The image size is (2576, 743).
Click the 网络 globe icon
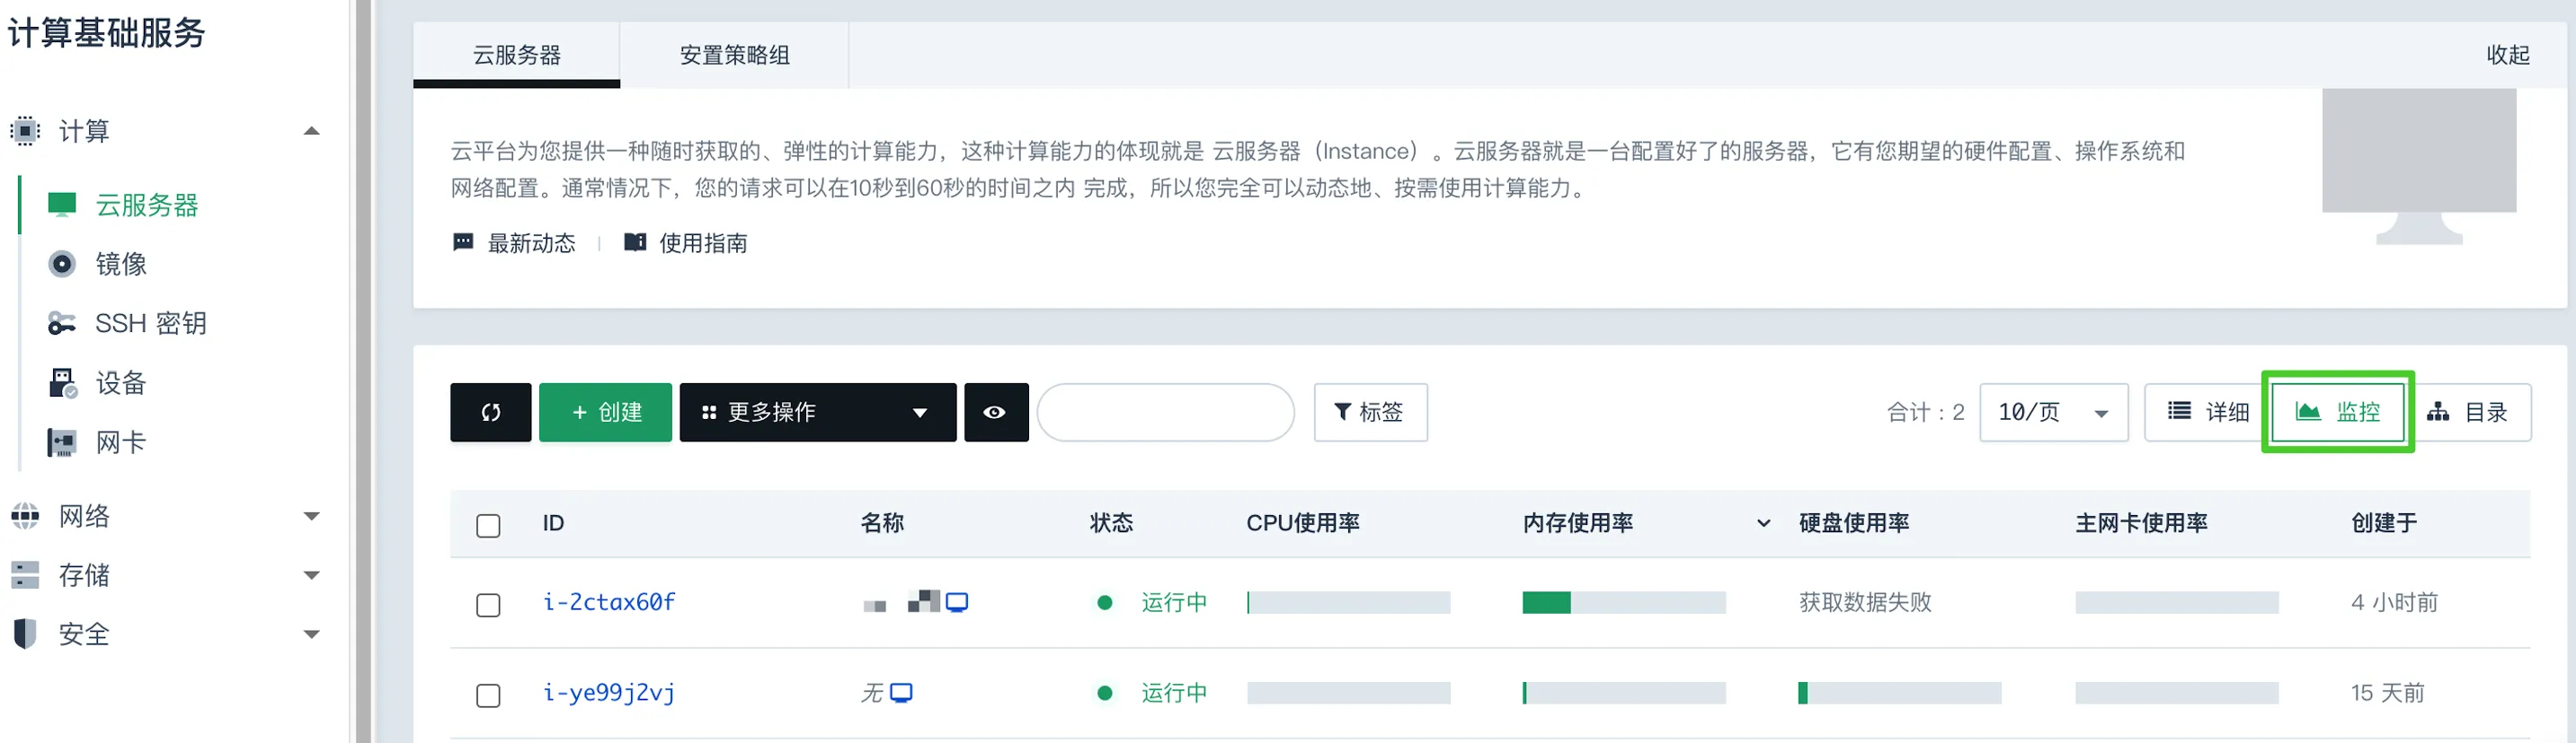pyautogui.click(x=25, y=516)
